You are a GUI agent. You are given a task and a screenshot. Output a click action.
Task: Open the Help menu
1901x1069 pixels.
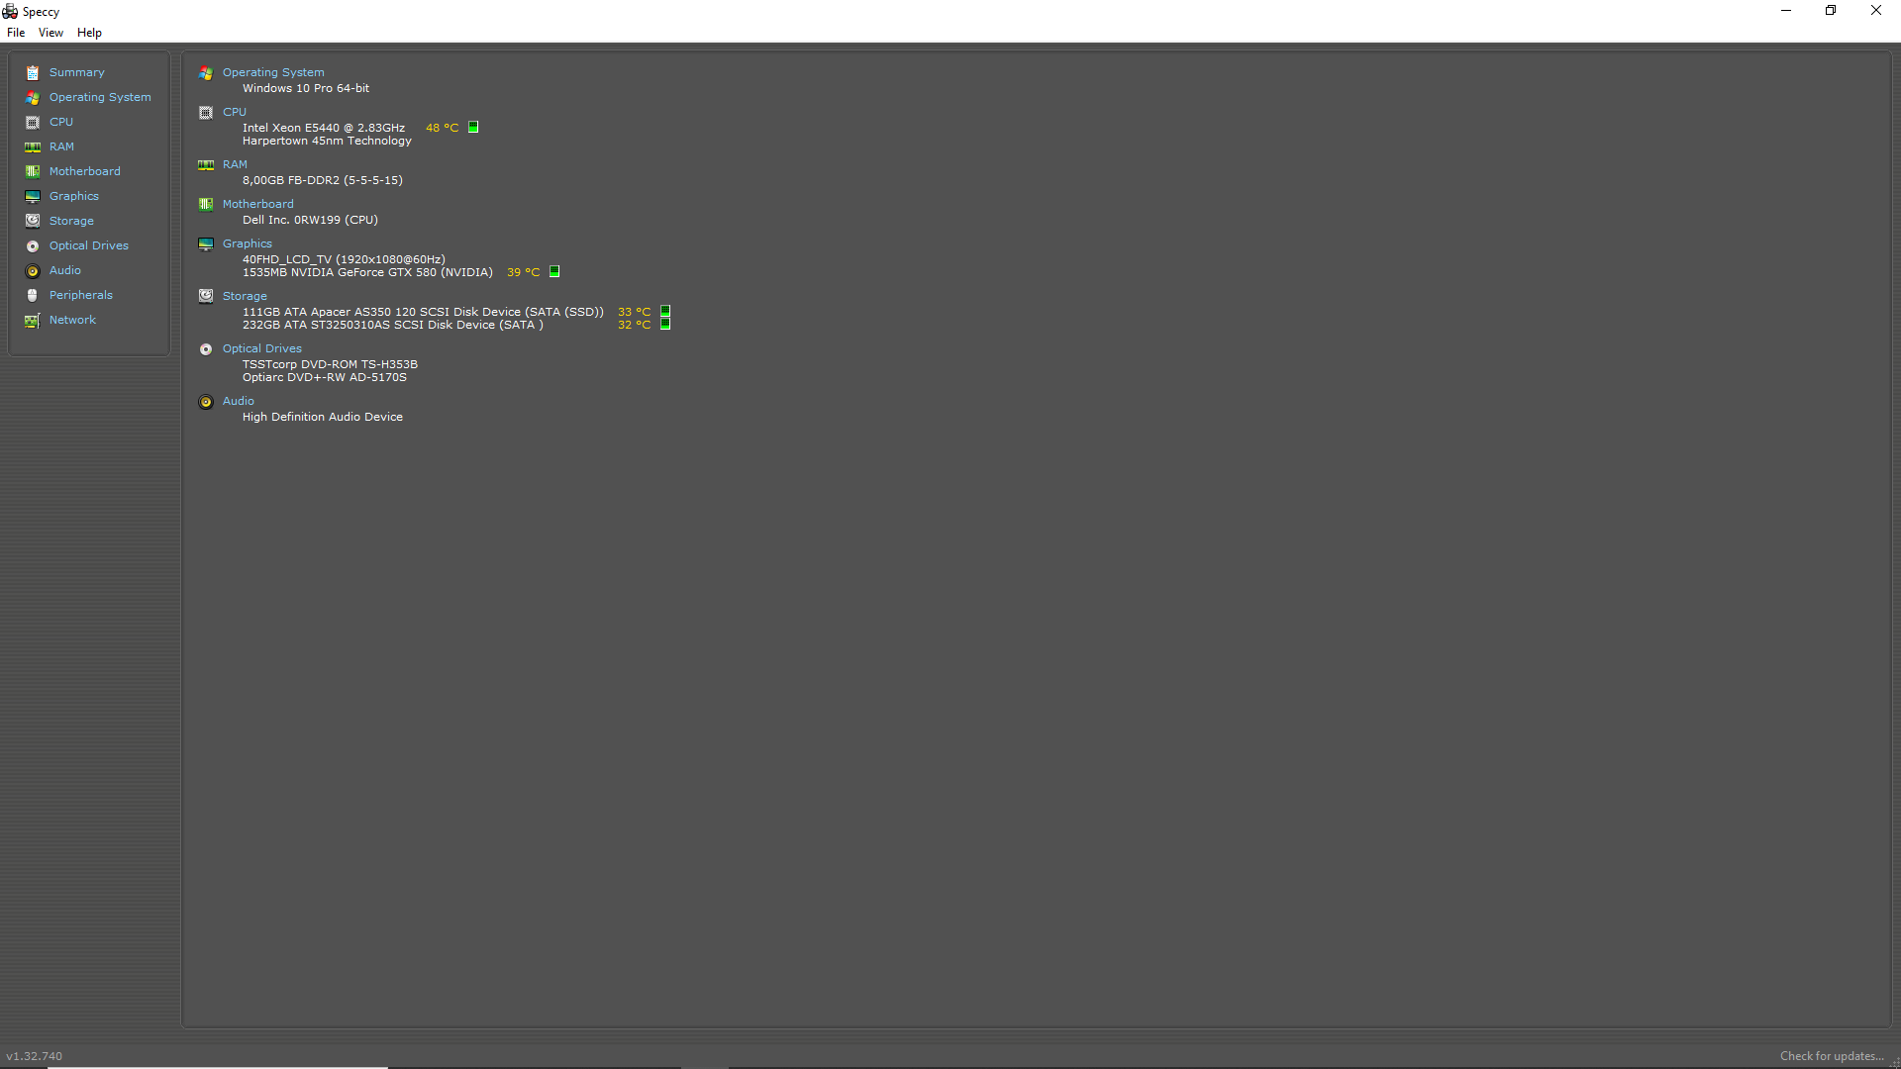click(89, 33)
